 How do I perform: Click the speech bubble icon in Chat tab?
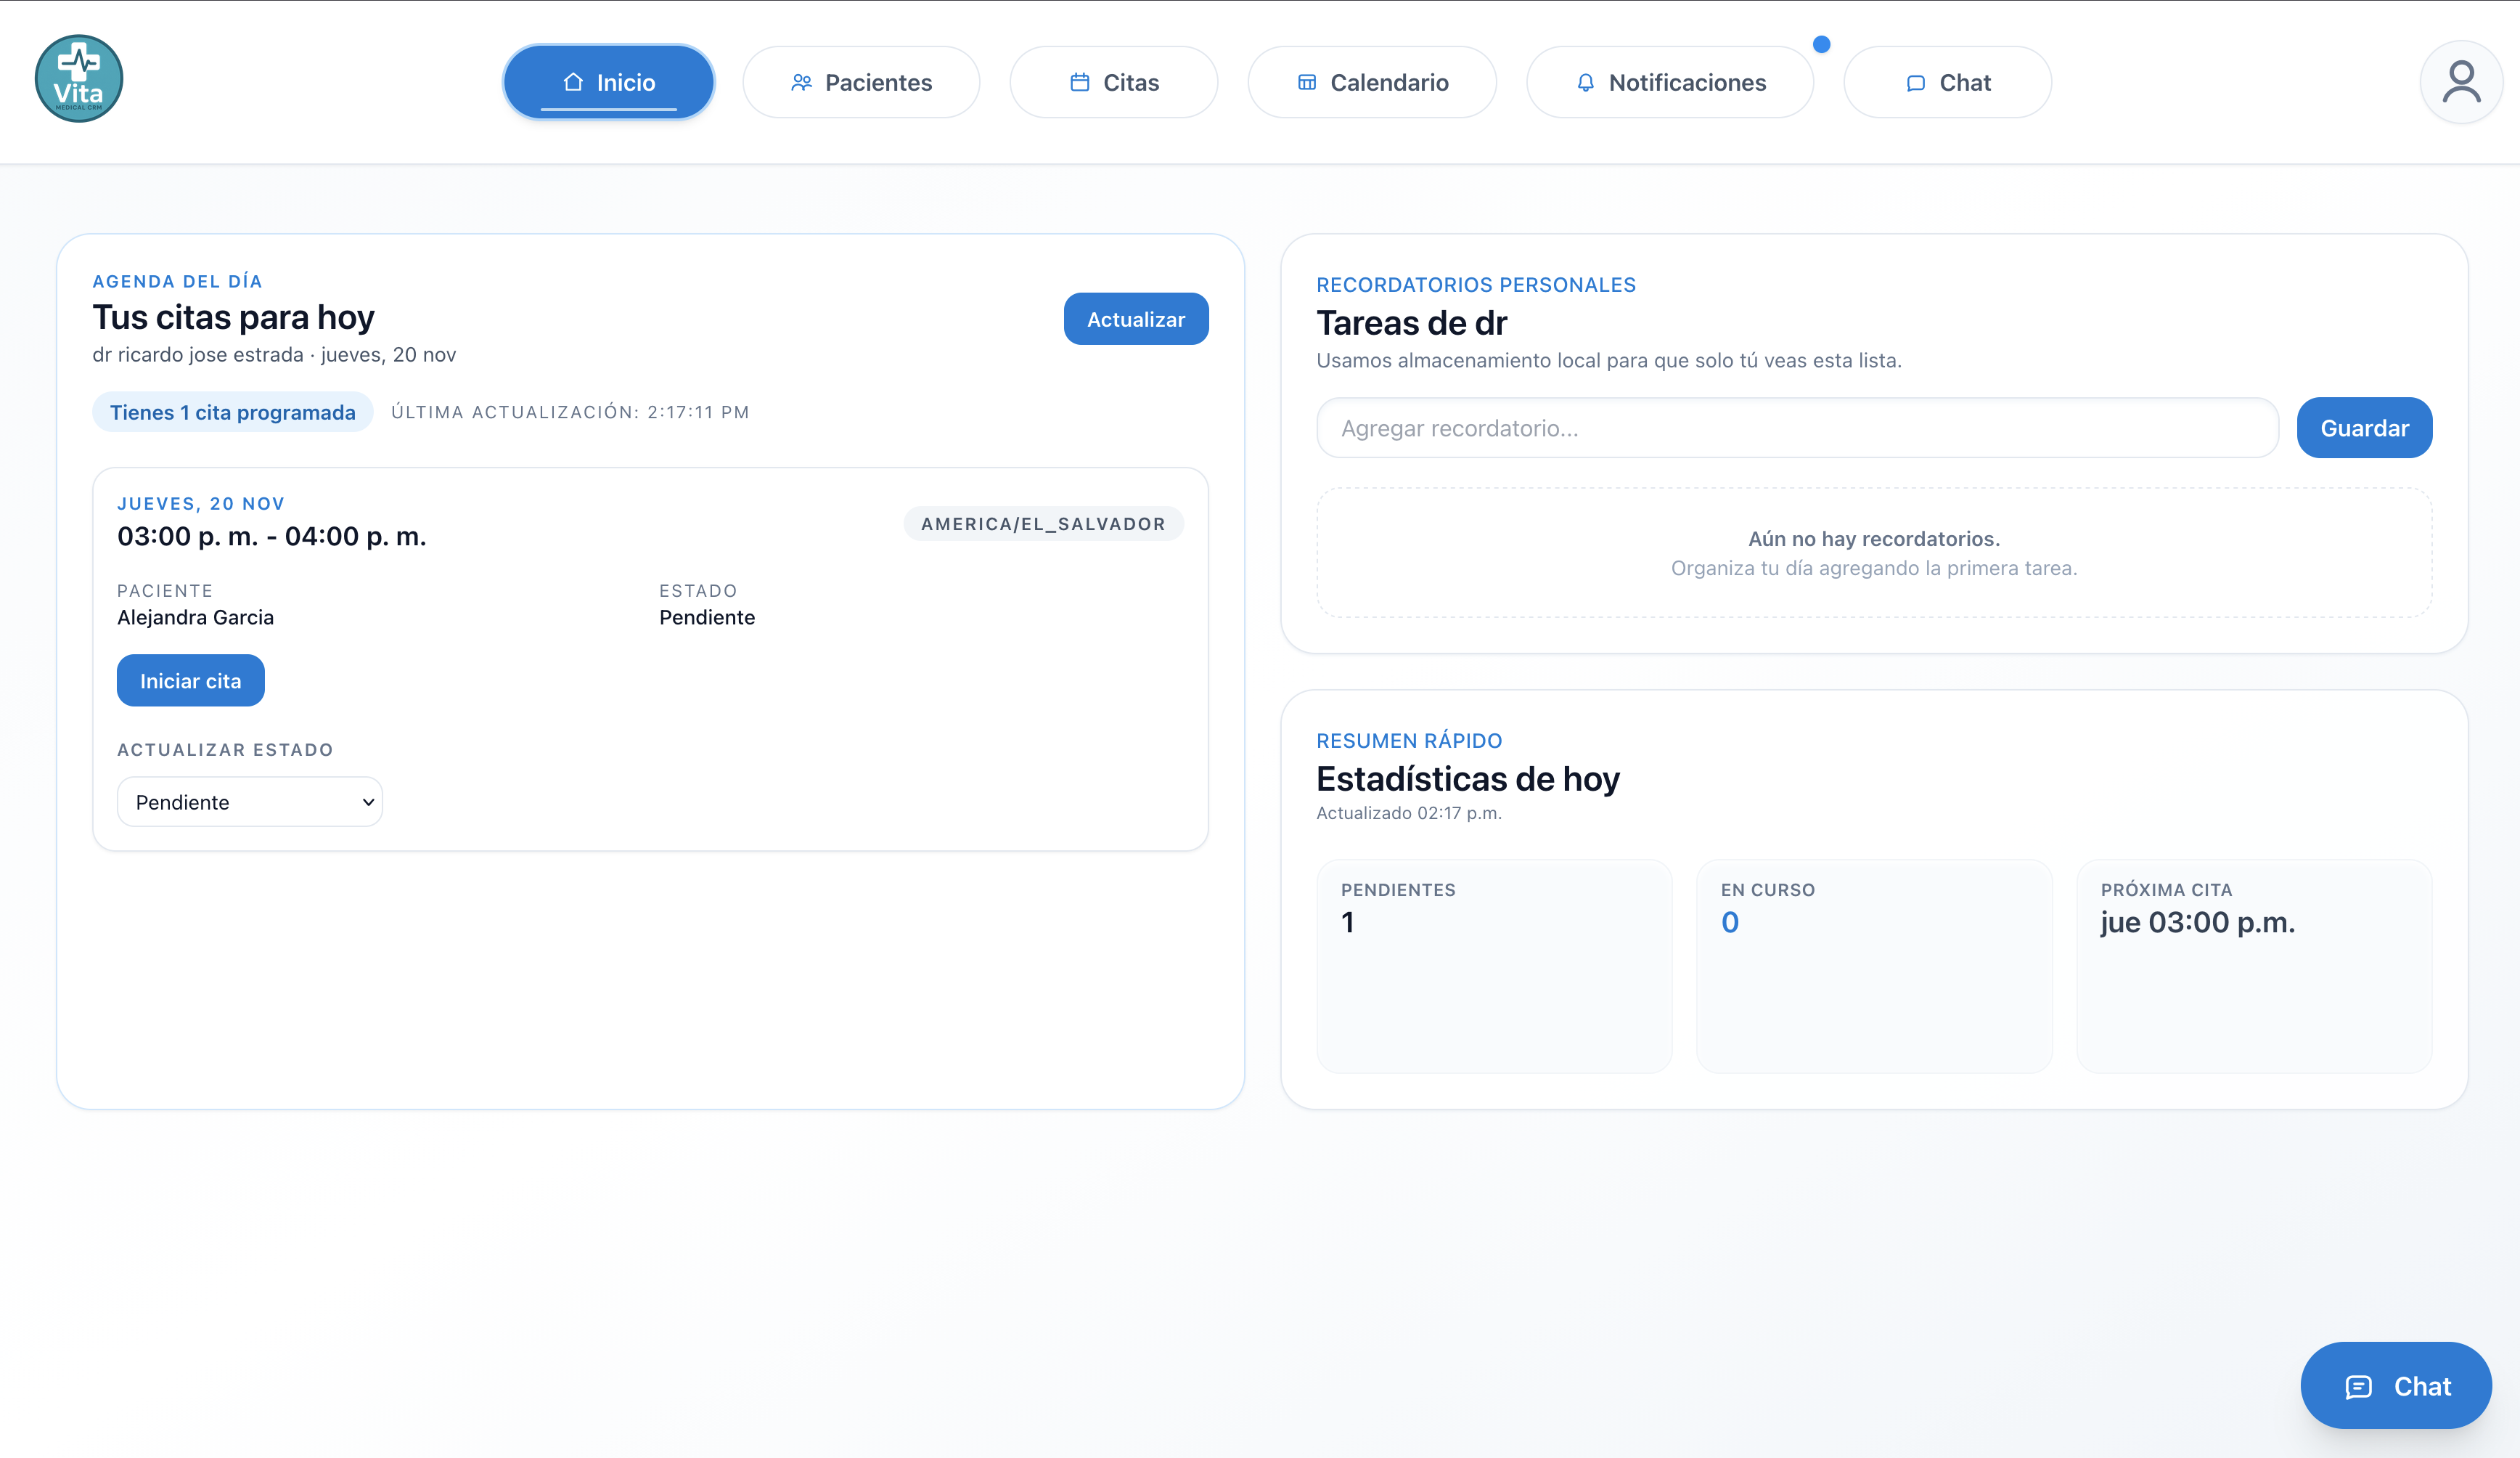coord(1915,83)
